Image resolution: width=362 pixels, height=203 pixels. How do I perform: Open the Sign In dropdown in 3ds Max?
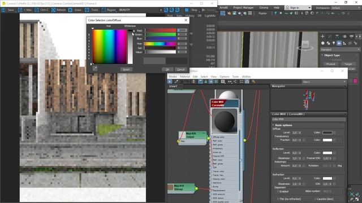[x=298, y=7]
